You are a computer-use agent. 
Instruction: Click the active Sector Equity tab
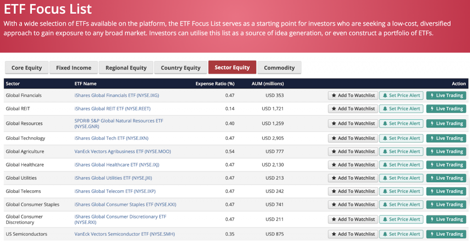coord(232,67)
